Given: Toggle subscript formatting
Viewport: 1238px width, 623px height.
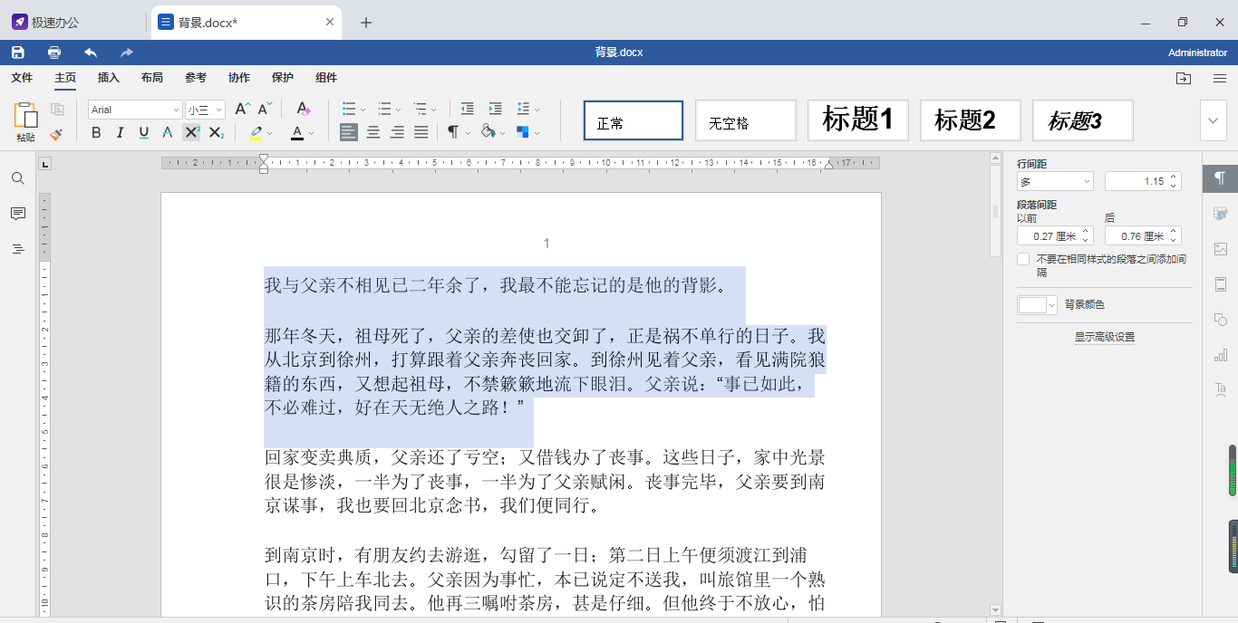Looking at the screenshot, I should 216,132.
